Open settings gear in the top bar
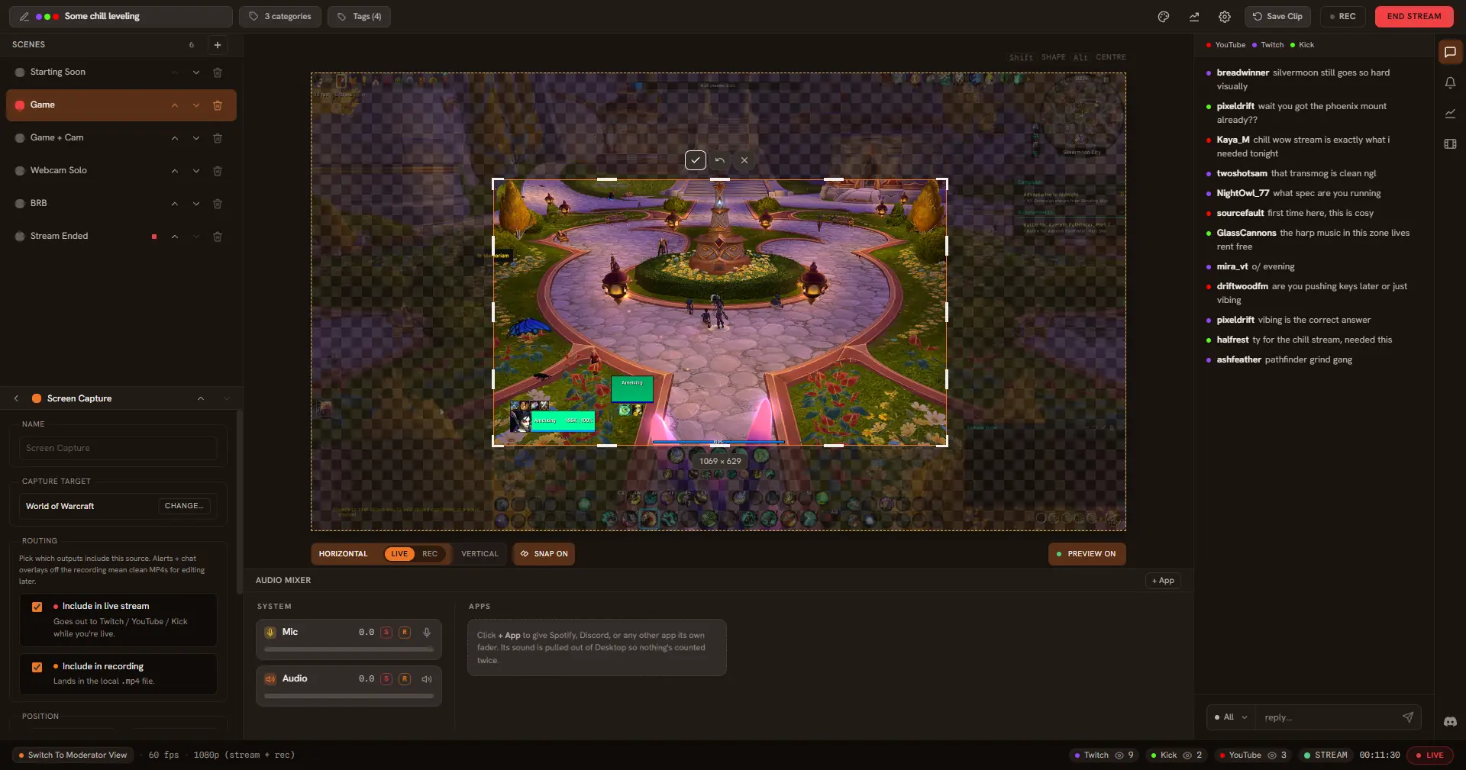This screenshot has height=770, width=1466. click(x=1225, y=17)
